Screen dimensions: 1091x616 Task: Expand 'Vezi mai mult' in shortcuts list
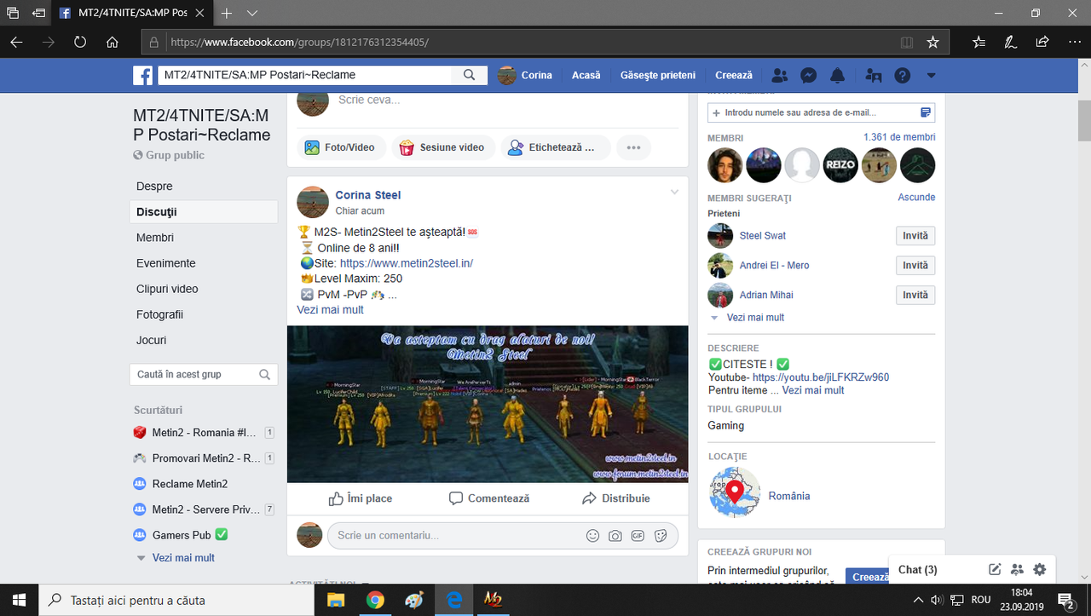(183, 558)
